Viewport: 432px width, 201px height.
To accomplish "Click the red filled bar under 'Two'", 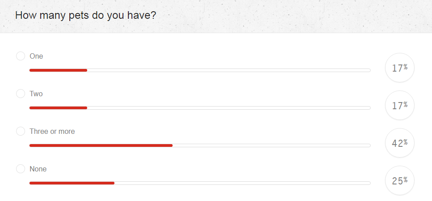I will [x=58, y=108].
